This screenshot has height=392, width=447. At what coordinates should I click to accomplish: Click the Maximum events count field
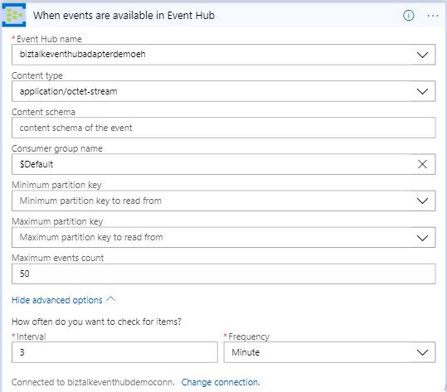pos(224,273)
